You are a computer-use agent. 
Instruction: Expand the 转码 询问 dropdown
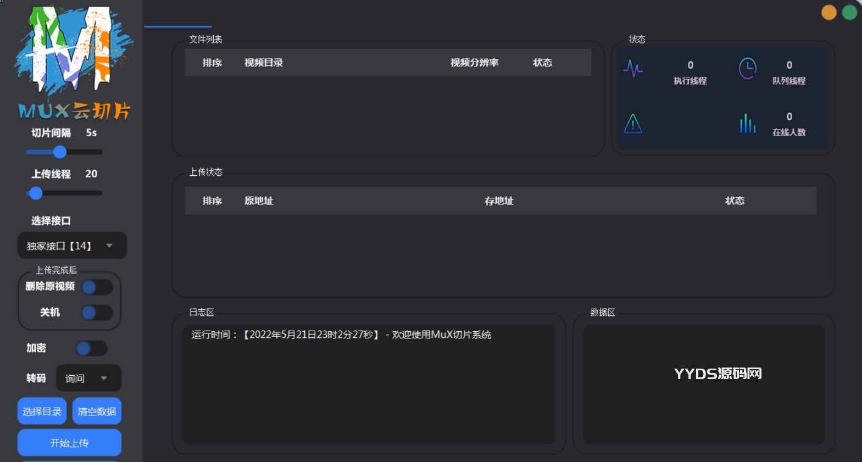pyautogui.click(x=88, y=378)
